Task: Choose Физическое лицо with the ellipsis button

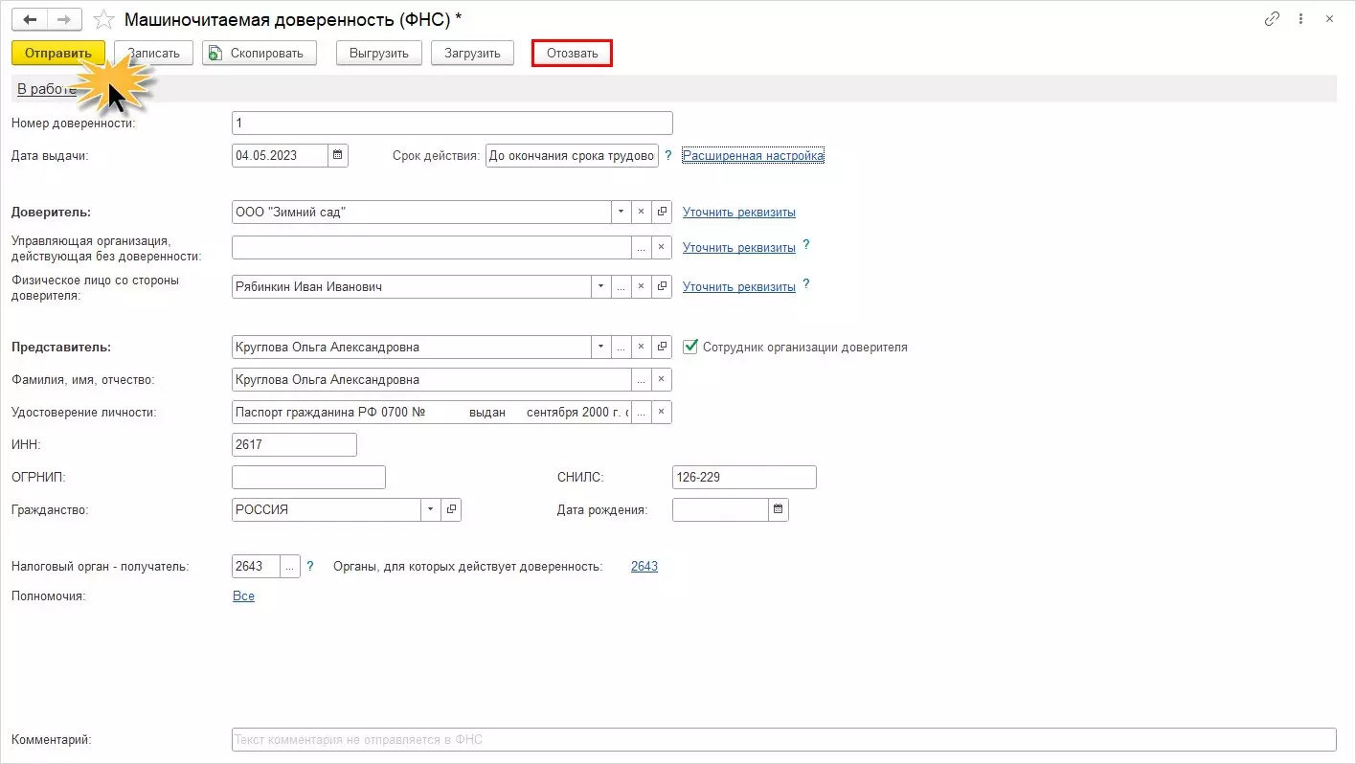Action: tap(621, 286)
